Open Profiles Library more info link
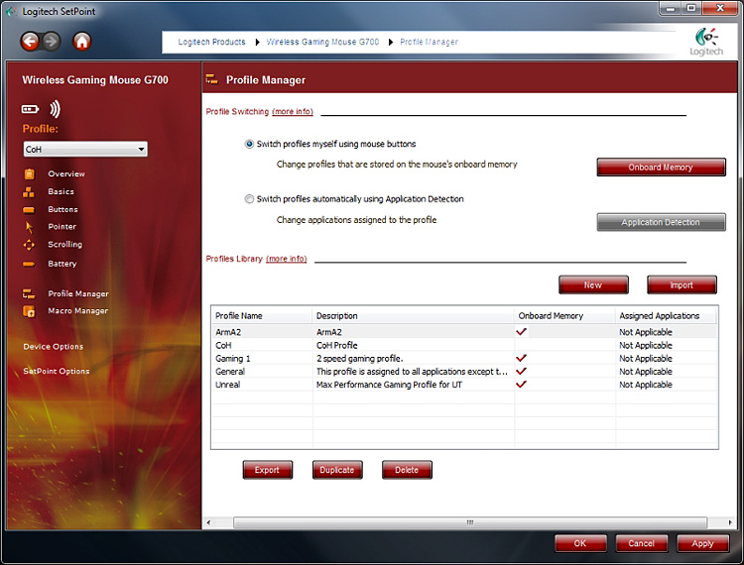This screenshot has height=565, width=744. pyautogui.click(x=287, y=259)
